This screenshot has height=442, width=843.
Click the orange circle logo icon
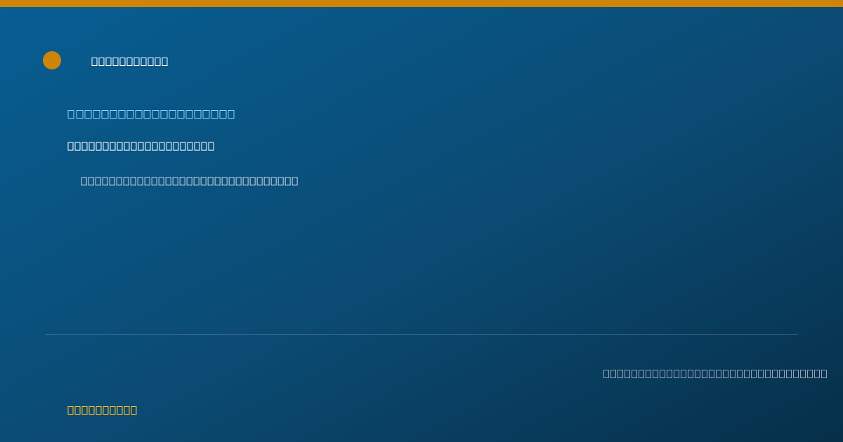(x=52, y=60)
